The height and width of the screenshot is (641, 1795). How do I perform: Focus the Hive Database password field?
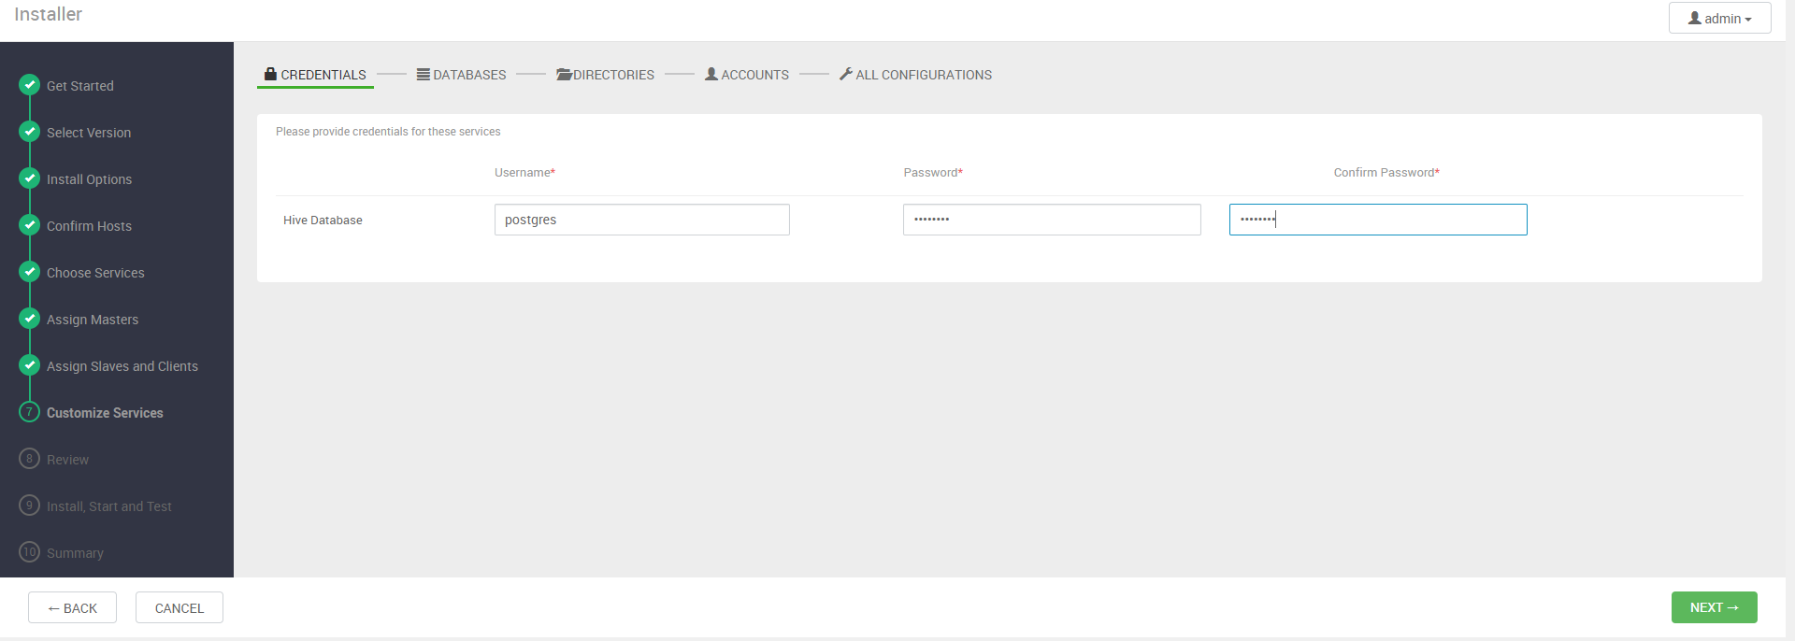point(1052,220)
